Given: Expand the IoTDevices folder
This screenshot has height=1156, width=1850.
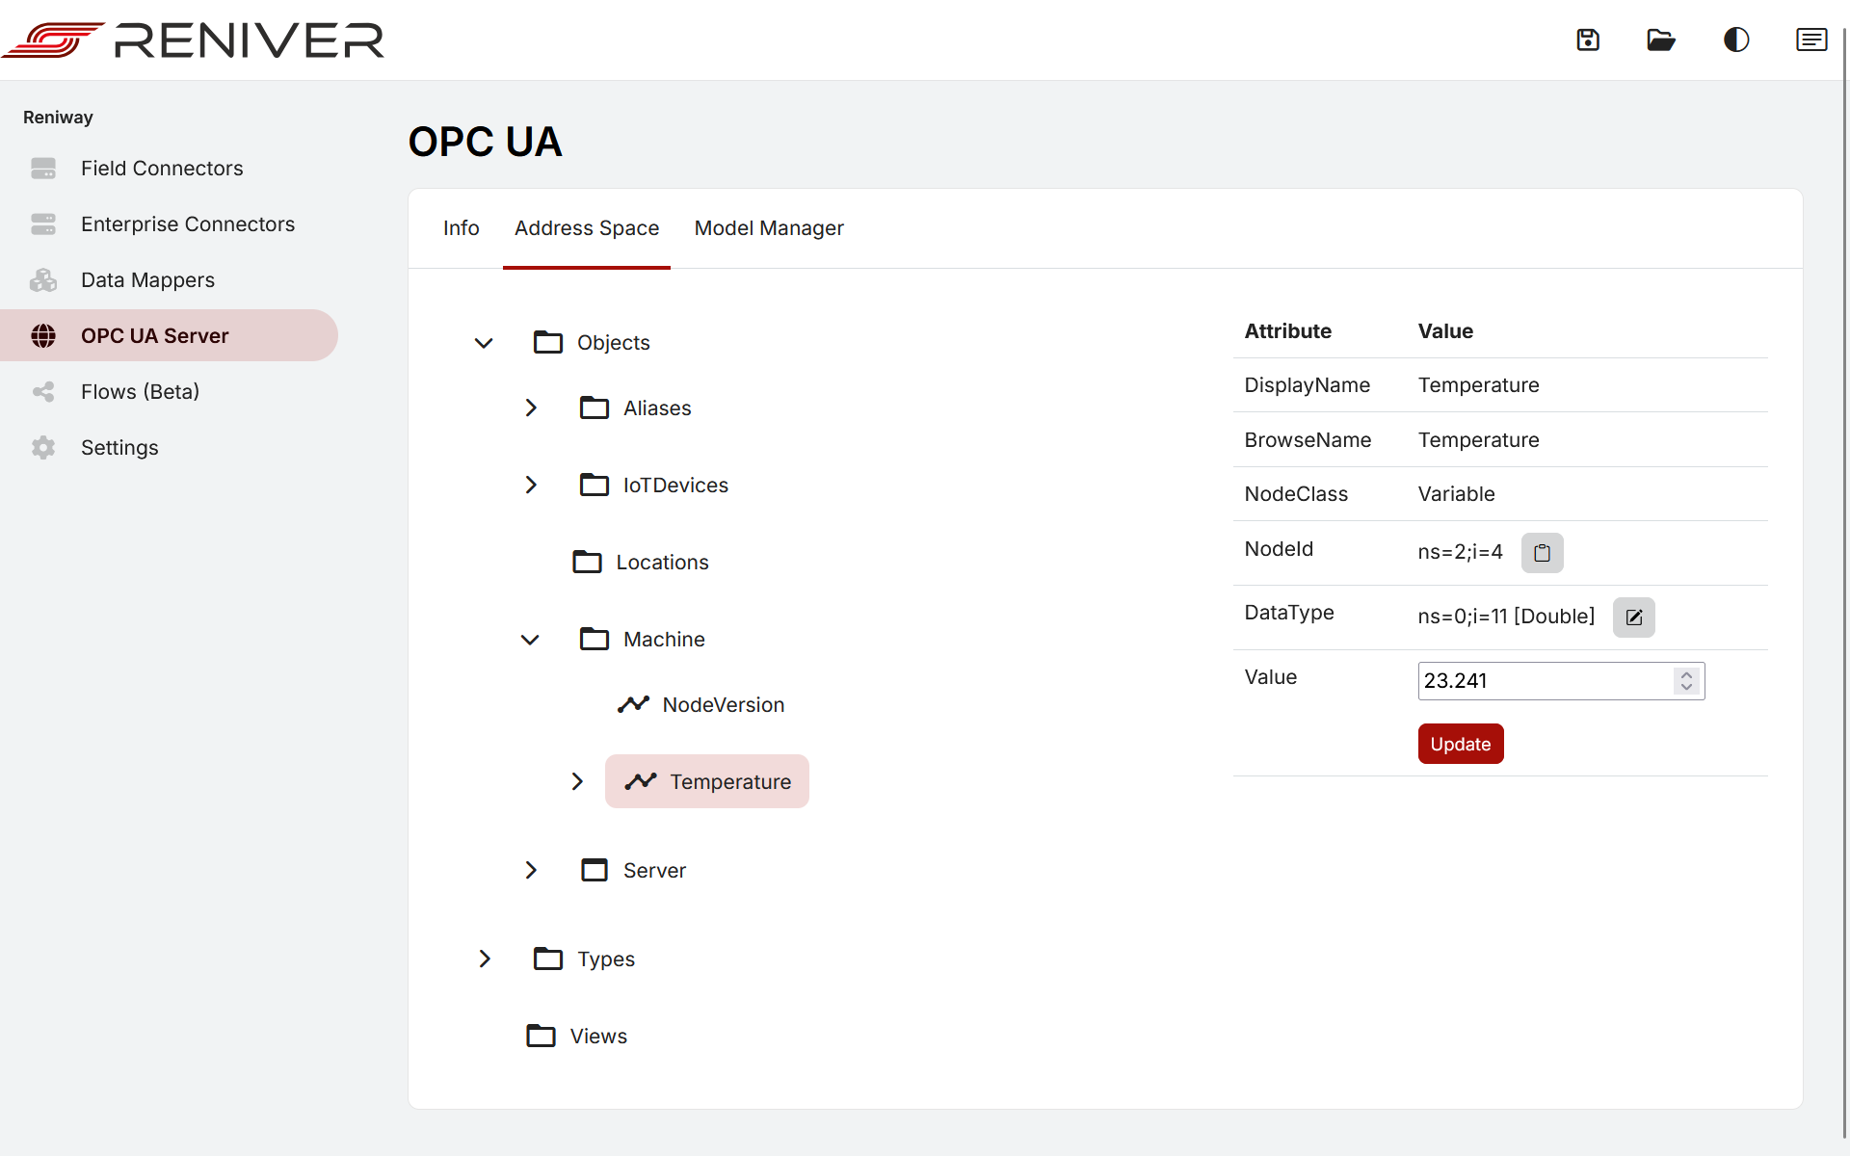Looking at the screenshot, I should [x=531, y=486].
